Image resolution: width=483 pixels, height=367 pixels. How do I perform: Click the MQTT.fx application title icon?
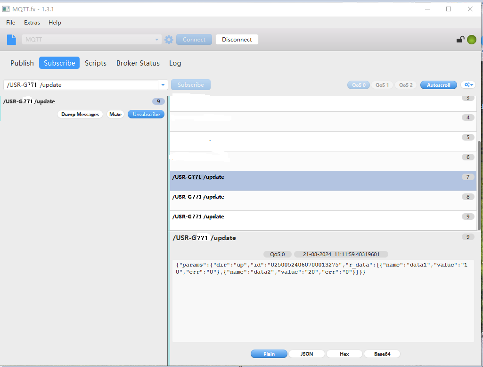(6, 9)
